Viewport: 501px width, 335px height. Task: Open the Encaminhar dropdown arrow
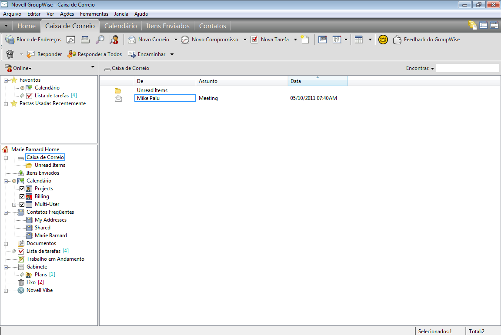pos(172,54)
